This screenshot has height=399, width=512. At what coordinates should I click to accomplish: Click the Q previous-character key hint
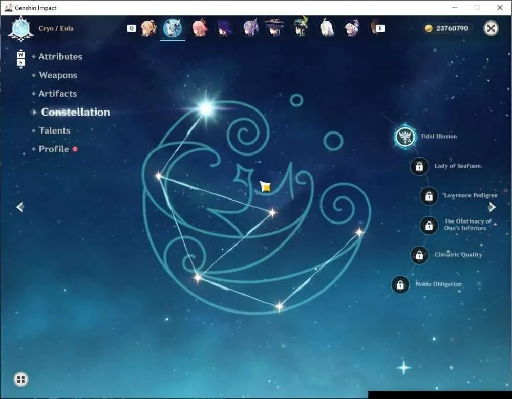[x=131, y=28]
